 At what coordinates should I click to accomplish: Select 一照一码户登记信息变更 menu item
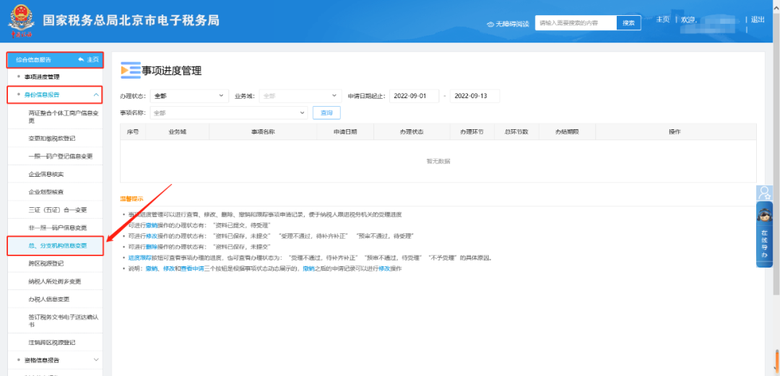[x=61, y=156]
